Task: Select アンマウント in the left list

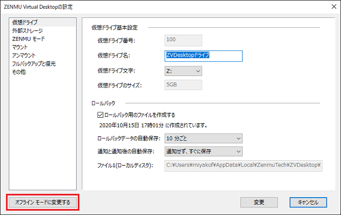Action: [24, 55]
